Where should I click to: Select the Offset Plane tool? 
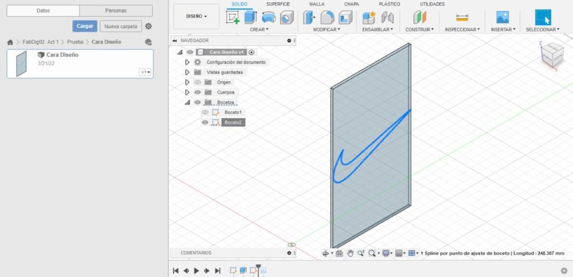click(x=420, y=17)
